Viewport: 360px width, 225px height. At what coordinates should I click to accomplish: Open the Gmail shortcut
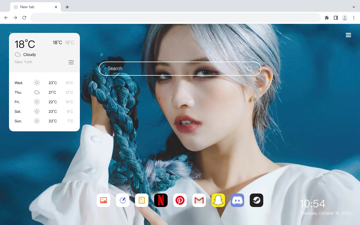(x=199, y=200)
